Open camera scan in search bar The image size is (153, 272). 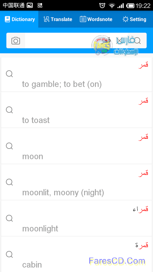(16, 40)
